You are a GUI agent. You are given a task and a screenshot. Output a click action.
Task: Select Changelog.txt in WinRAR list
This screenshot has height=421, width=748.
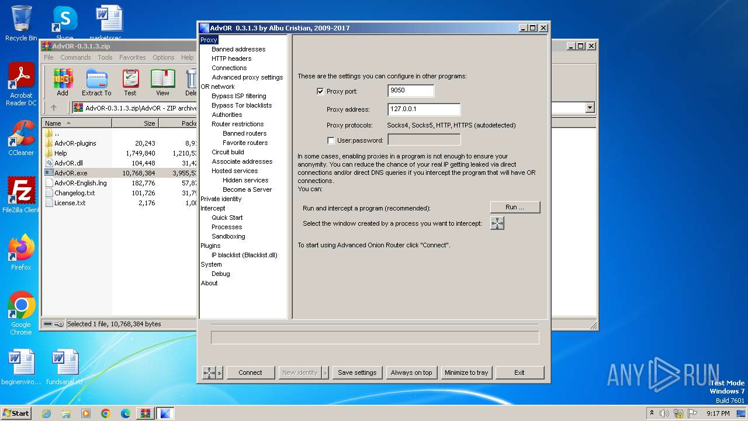pos(74,193)
